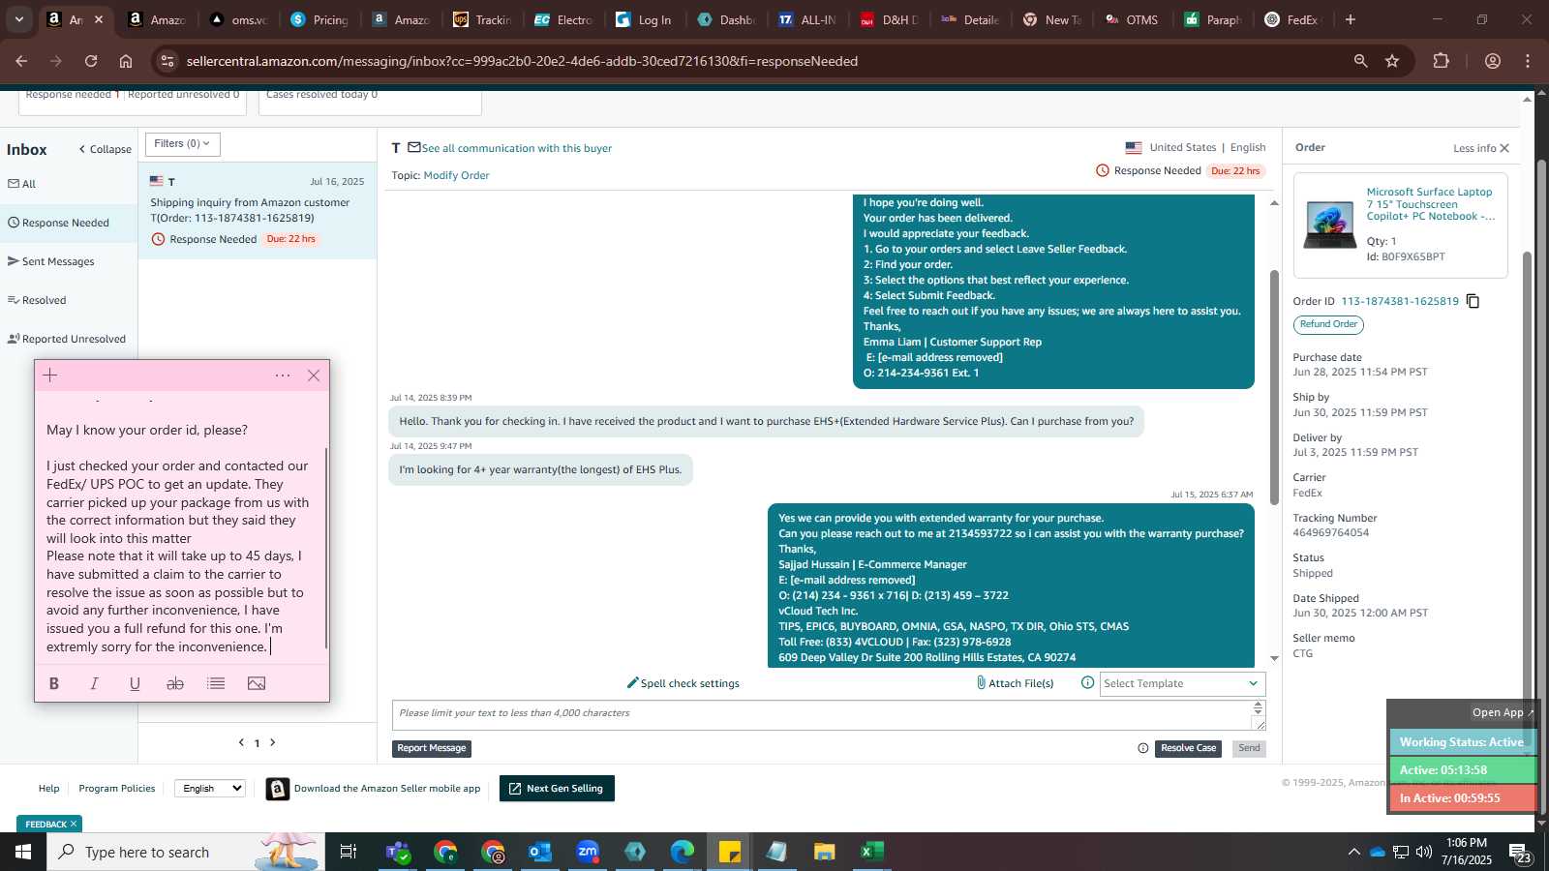Open See all communication with this buyer
The width and height of the screenshot is (1549, 871).
[x=516, y=148]
